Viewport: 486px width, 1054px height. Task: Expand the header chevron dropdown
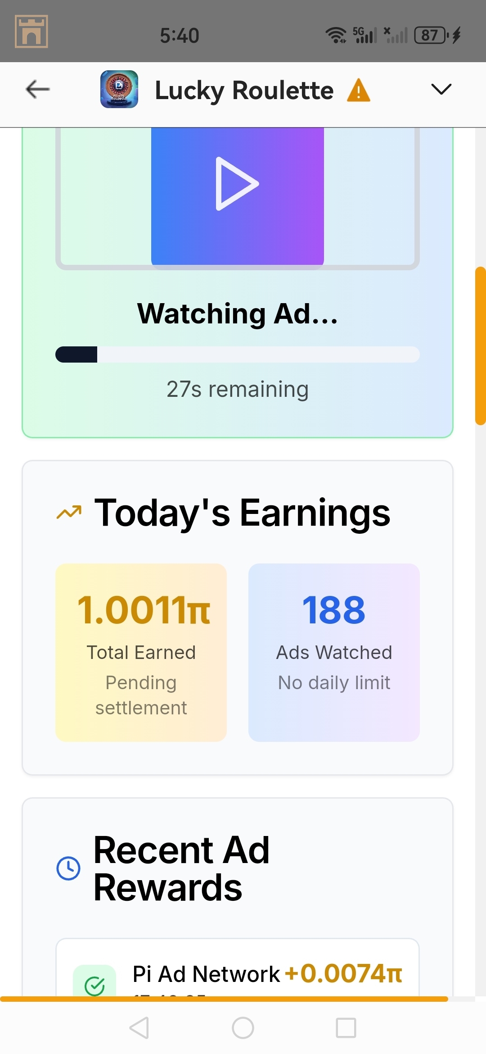(x=441, y=89)
